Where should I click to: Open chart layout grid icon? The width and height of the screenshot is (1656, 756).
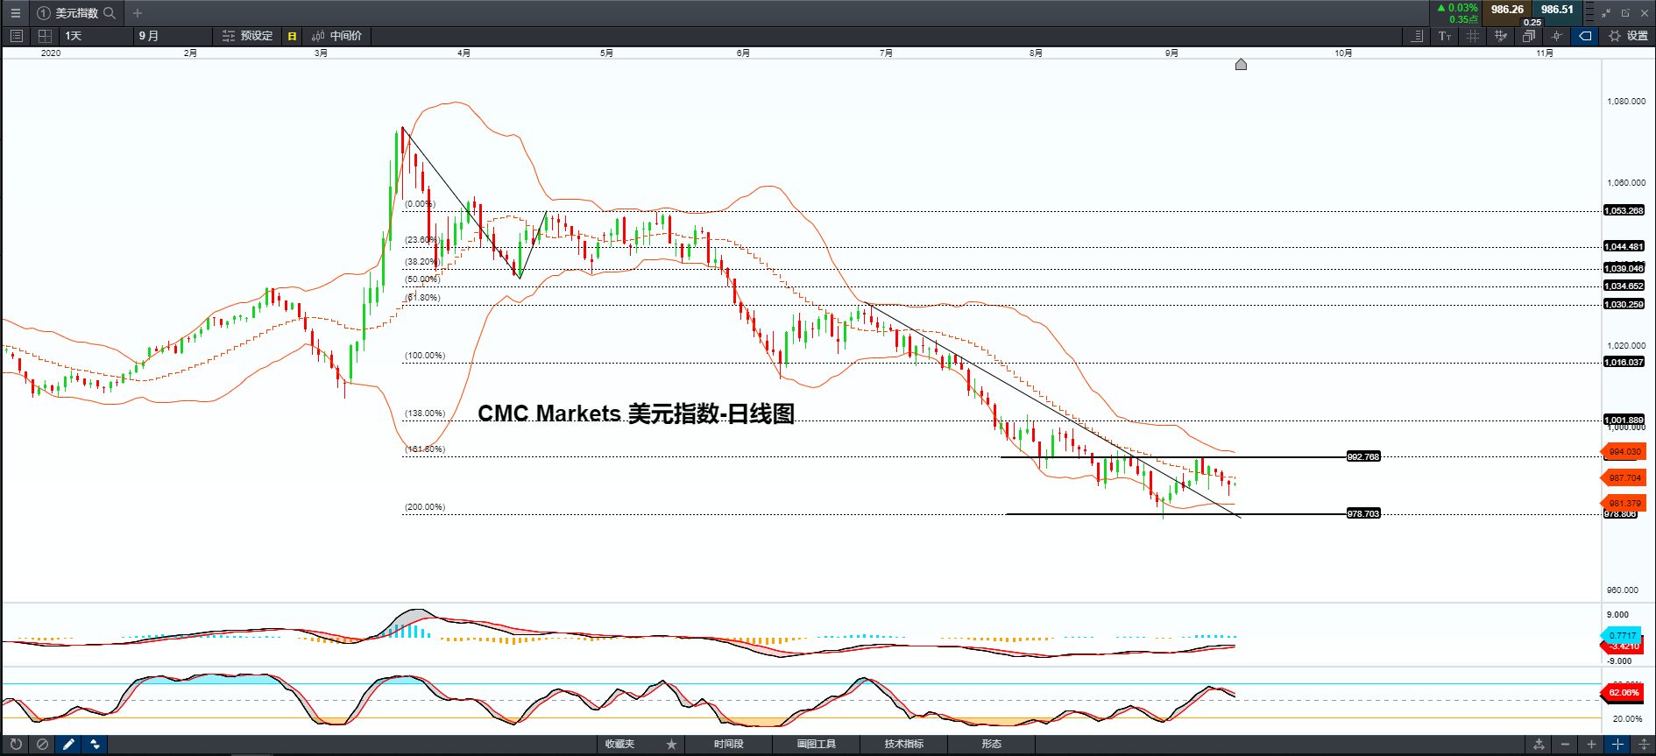[45, 36]
